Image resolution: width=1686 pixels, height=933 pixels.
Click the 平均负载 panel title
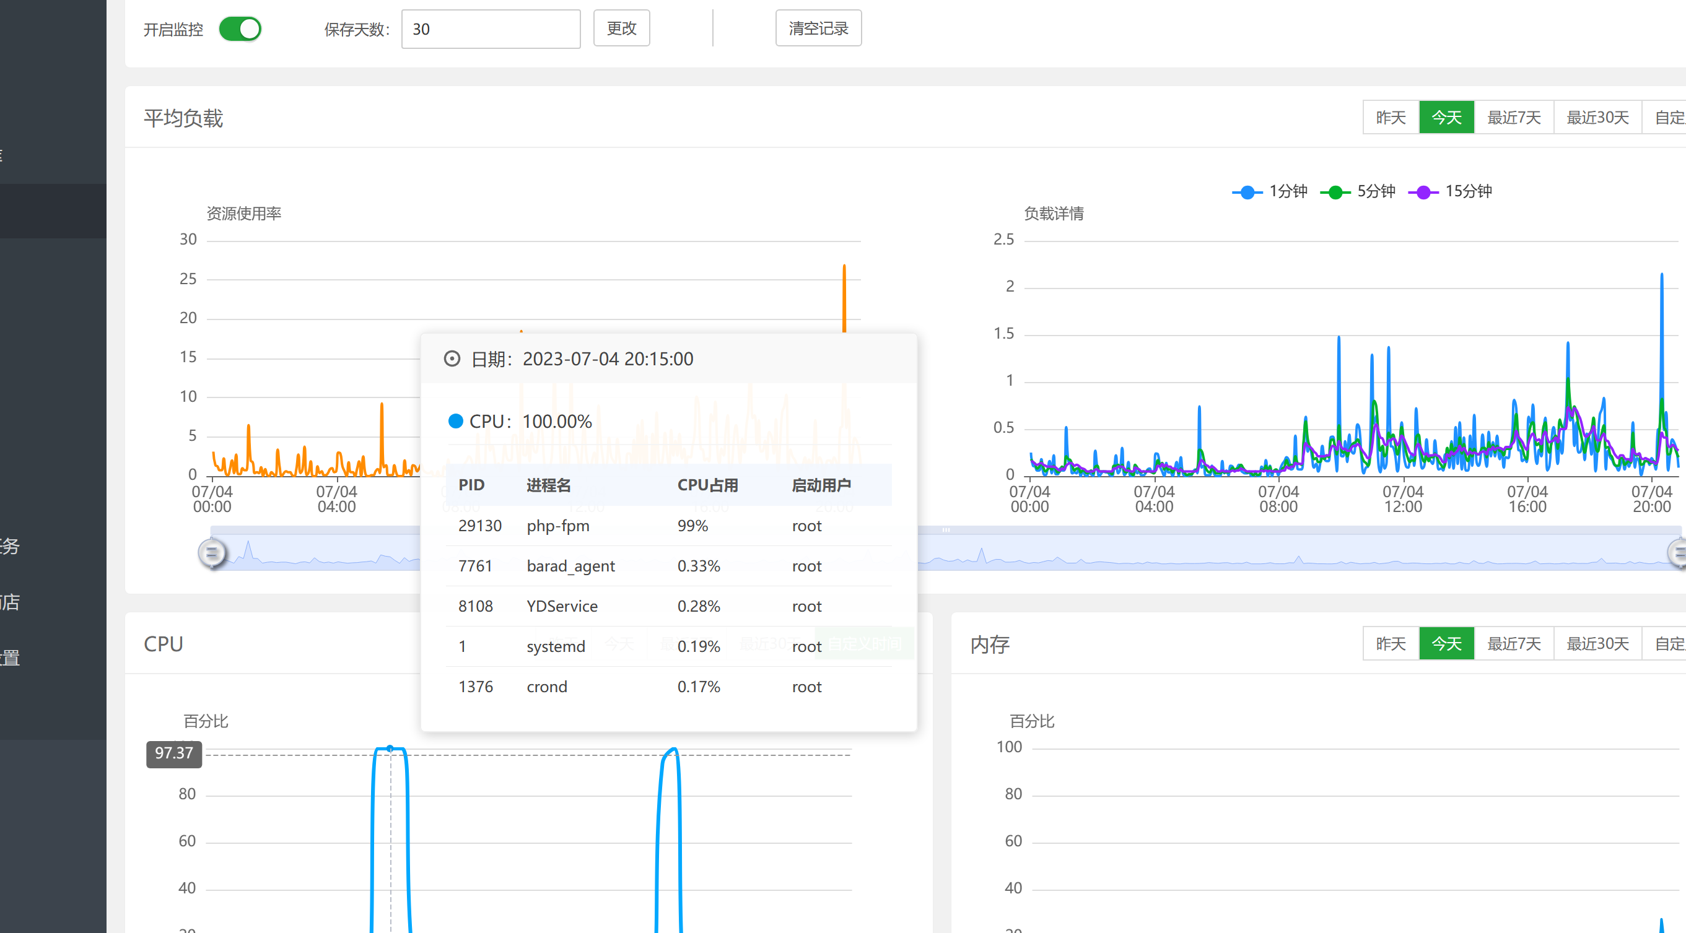coord(183,118)
